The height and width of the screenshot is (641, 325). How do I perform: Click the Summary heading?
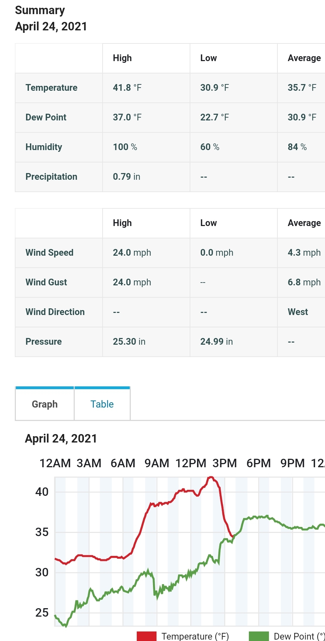click(x=40, y=10)
